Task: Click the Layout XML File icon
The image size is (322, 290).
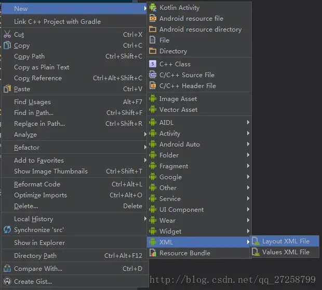Action: tap(256, 241)
